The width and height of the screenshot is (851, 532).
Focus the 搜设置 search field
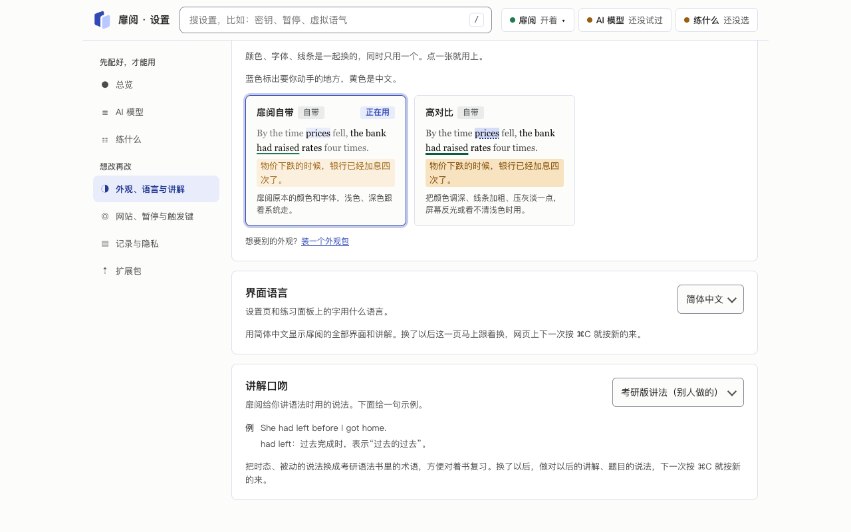click(x=336, y=20)
